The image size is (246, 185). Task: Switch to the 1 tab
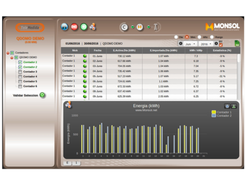[76, 163]
